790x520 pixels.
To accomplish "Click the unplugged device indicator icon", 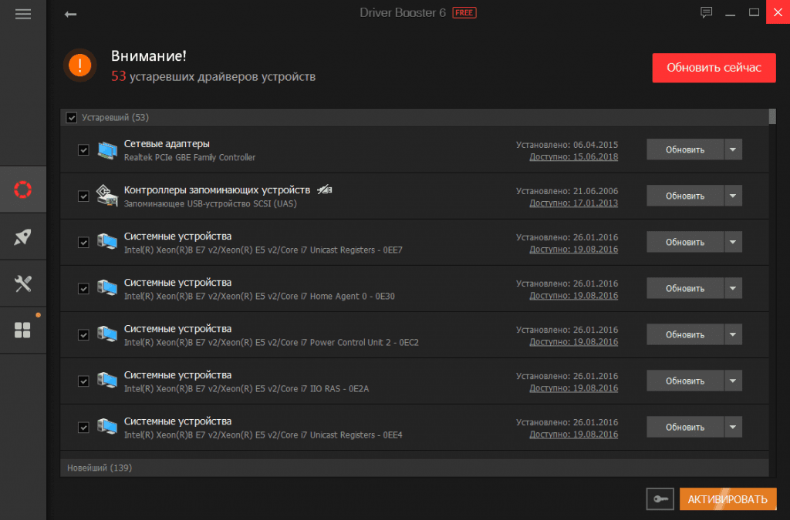I will (x=325, y=190).
